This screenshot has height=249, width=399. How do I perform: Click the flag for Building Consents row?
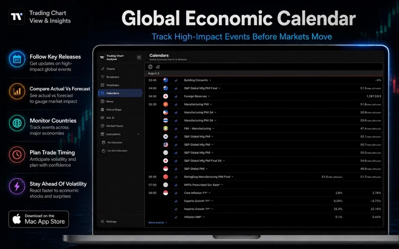point(166,80)
